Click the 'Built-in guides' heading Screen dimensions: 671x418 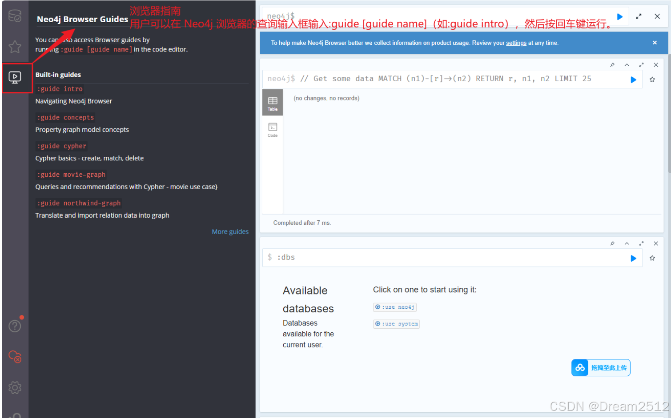pos(58,75)
